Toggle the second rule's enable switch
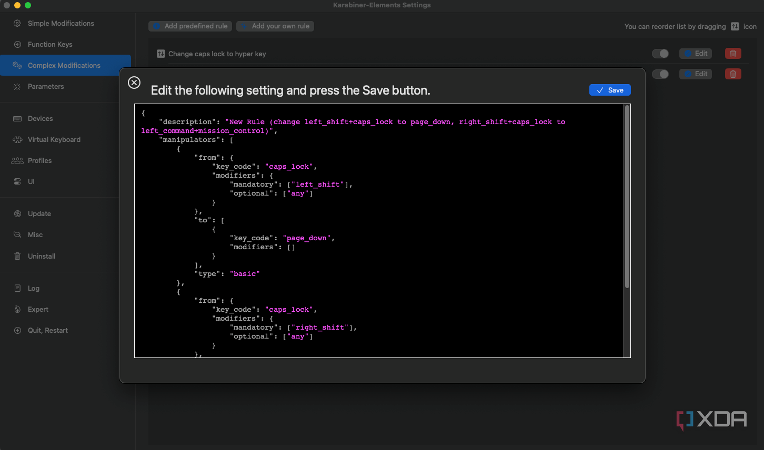Viewport: 764px width, 450px height. pos(660,74)
